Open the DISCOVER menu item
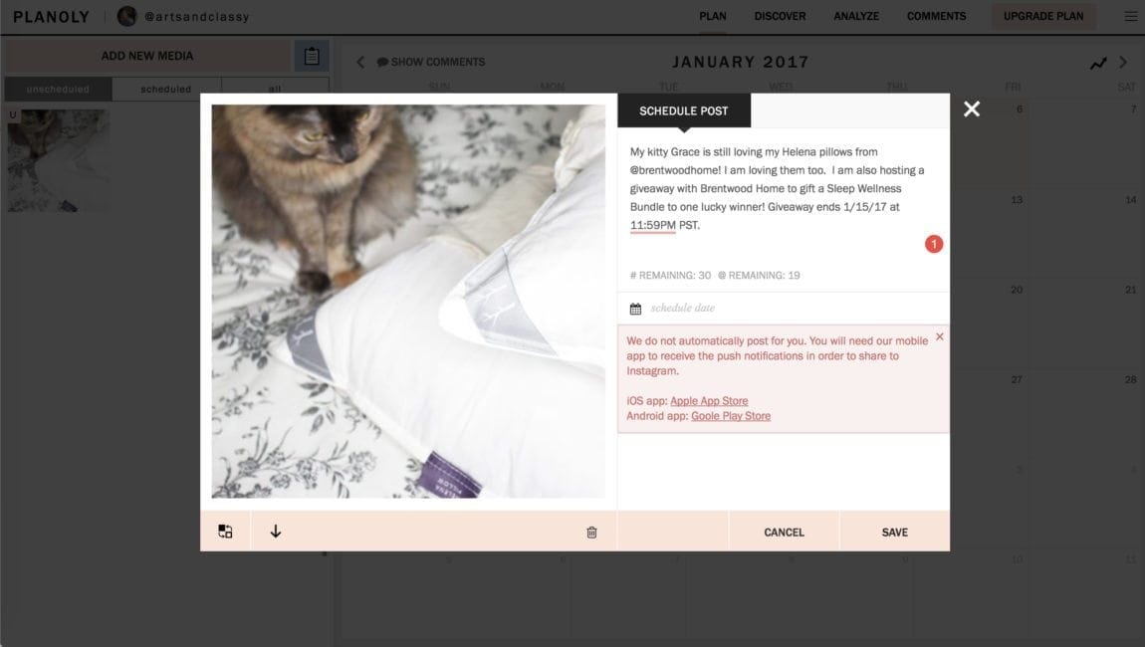 [x=780, y=16]
